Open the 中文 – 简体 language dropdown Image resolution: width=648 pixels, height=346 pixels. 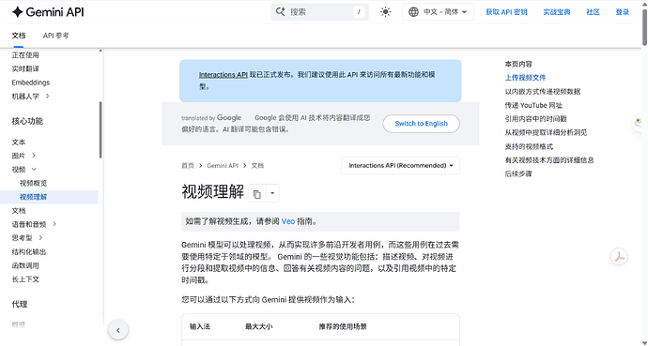438,12
